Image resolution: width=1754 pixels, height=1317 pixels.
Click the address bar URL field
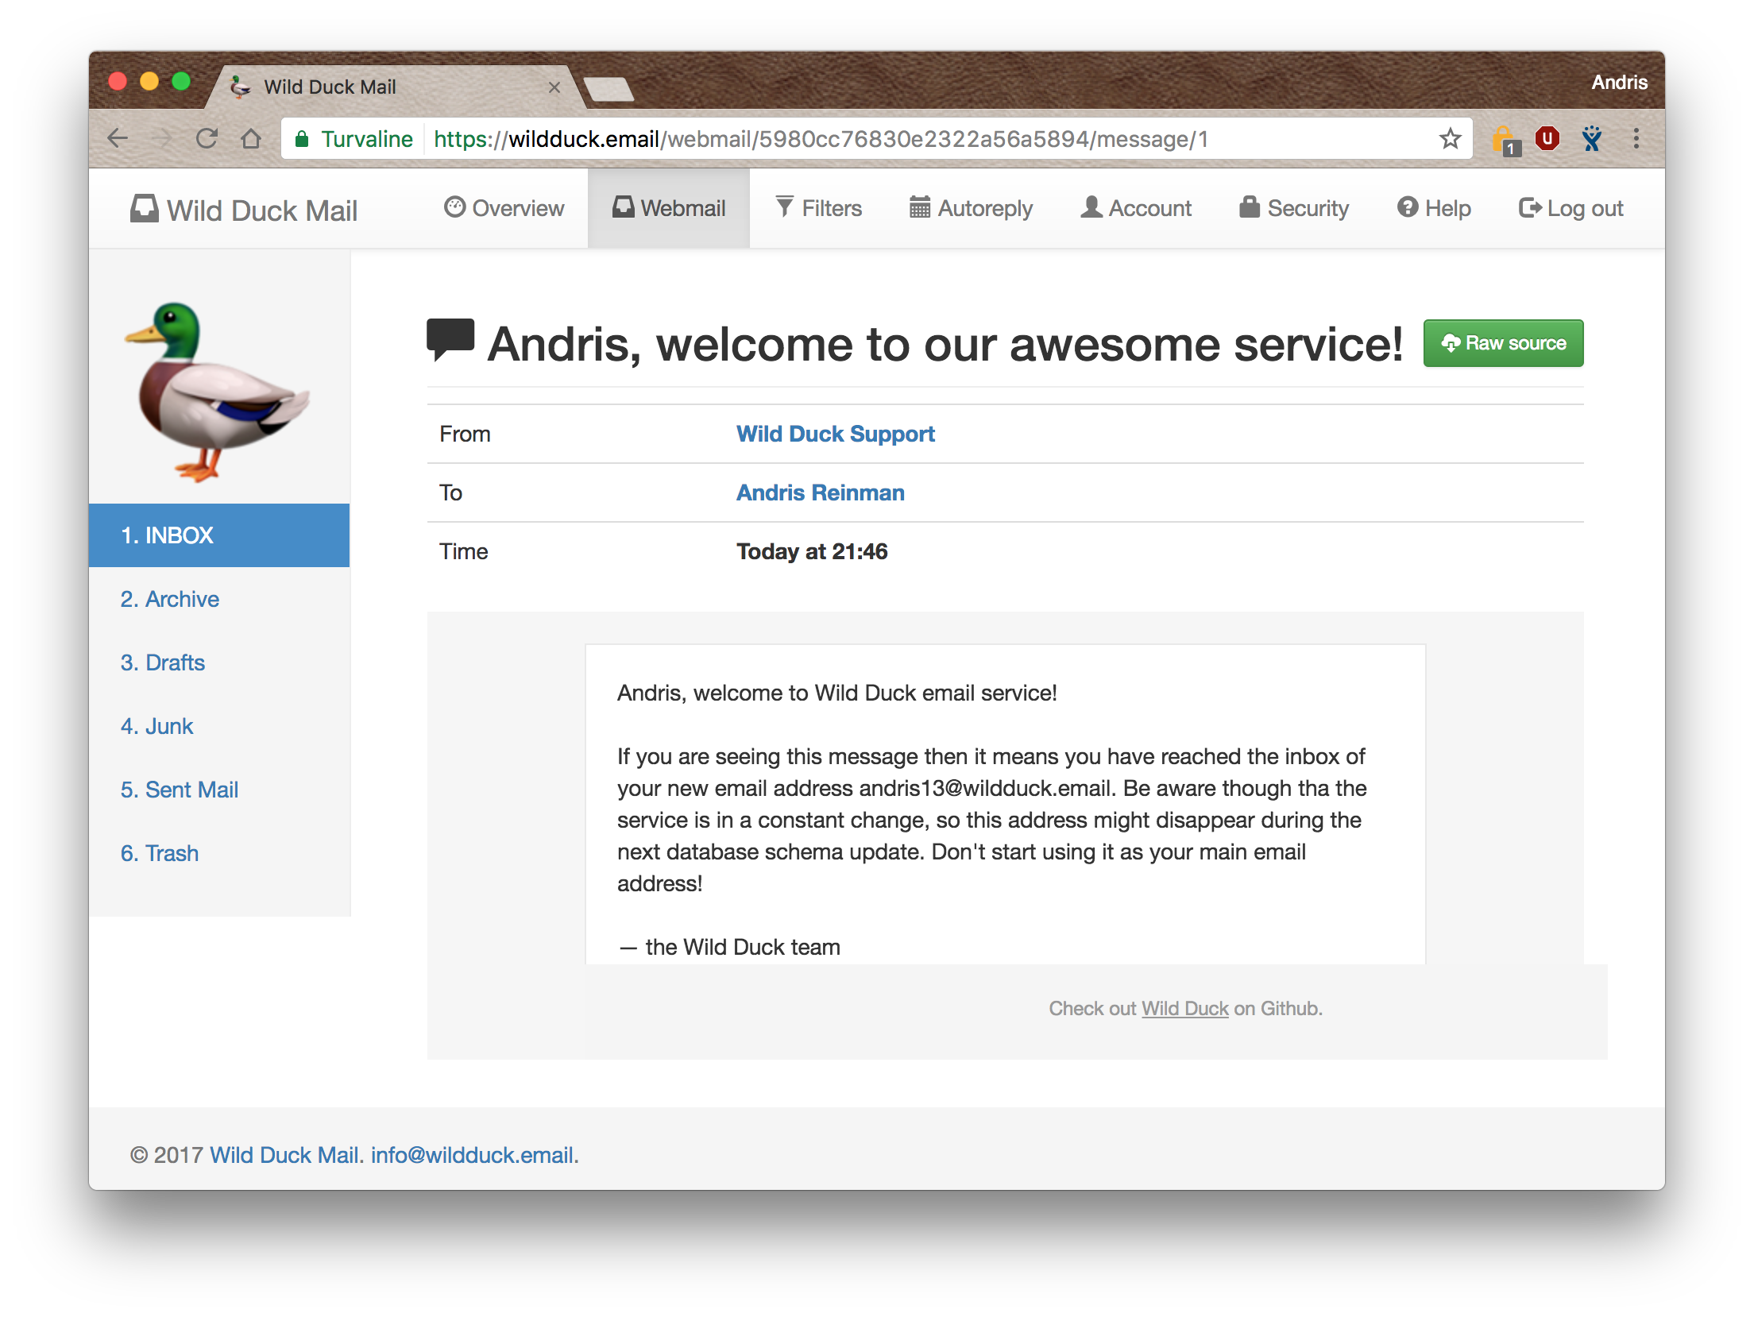874,139
